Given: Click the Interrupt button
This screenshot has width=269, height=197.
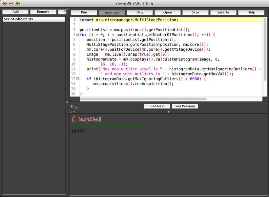Looking at the screenshot, I should [x=112, y=12].
